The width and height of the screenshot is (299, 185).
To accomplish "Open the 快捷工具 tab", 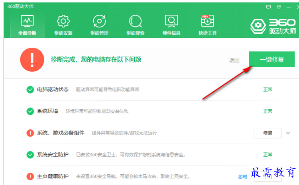I will pyautogui.click(x=208, y=25).
